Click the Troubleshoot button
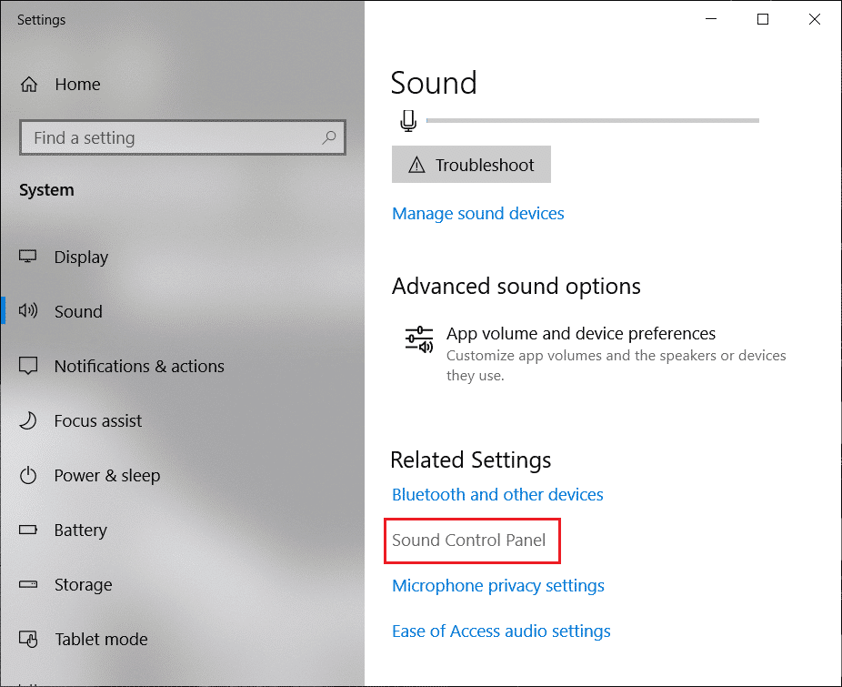This screenshot has height=687, width=842. 471,165
